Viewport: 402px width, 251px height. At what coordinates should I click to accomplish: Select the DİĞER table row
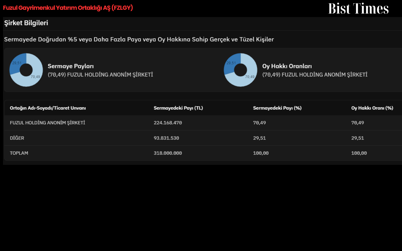(x=203, y=138)
